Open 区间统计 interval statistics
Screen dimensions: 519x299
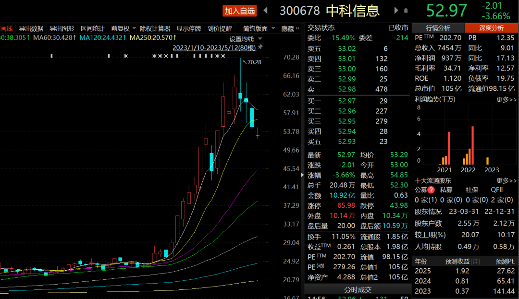pos(93,29)
